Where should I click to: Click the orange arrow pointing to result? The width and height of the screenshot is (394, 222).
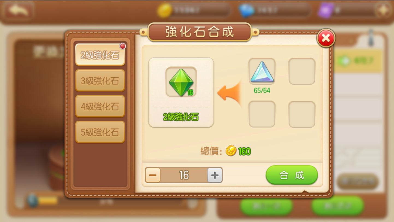(229, 93)
